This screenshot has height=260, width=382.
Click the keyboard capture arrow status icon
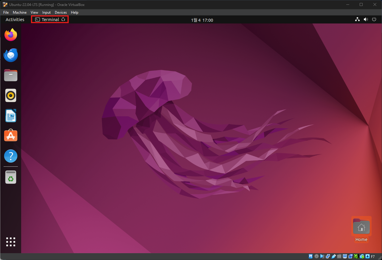coord(368,256)
